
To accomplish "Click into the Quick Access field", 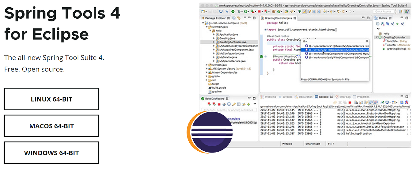I will pos(384,12).
